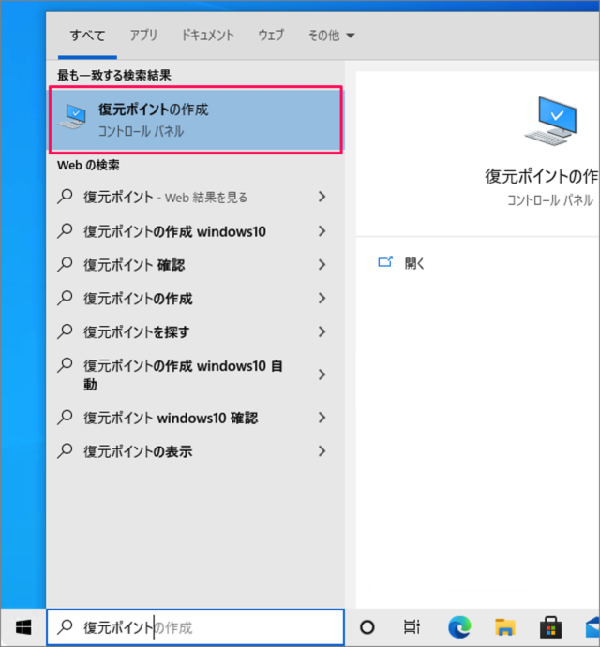Image resolution: width=600 pixels, height=647 pixels.
Task: Click the open icon next to 開く
Action: pyautogui.click(x=385, y=262)
